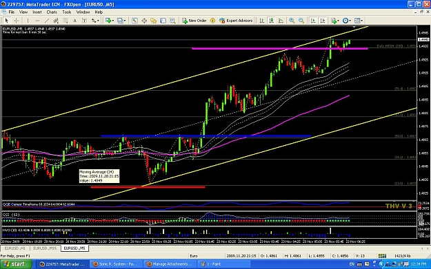Switch chart to line chart
431x269 pixels.
point(281,21)
